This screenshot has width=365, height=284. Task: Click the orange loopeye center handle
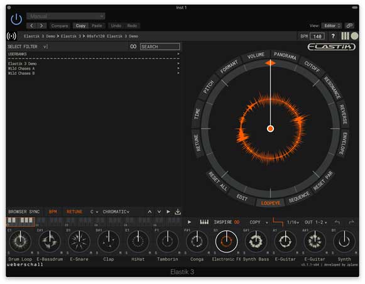[x=270, y=129]
